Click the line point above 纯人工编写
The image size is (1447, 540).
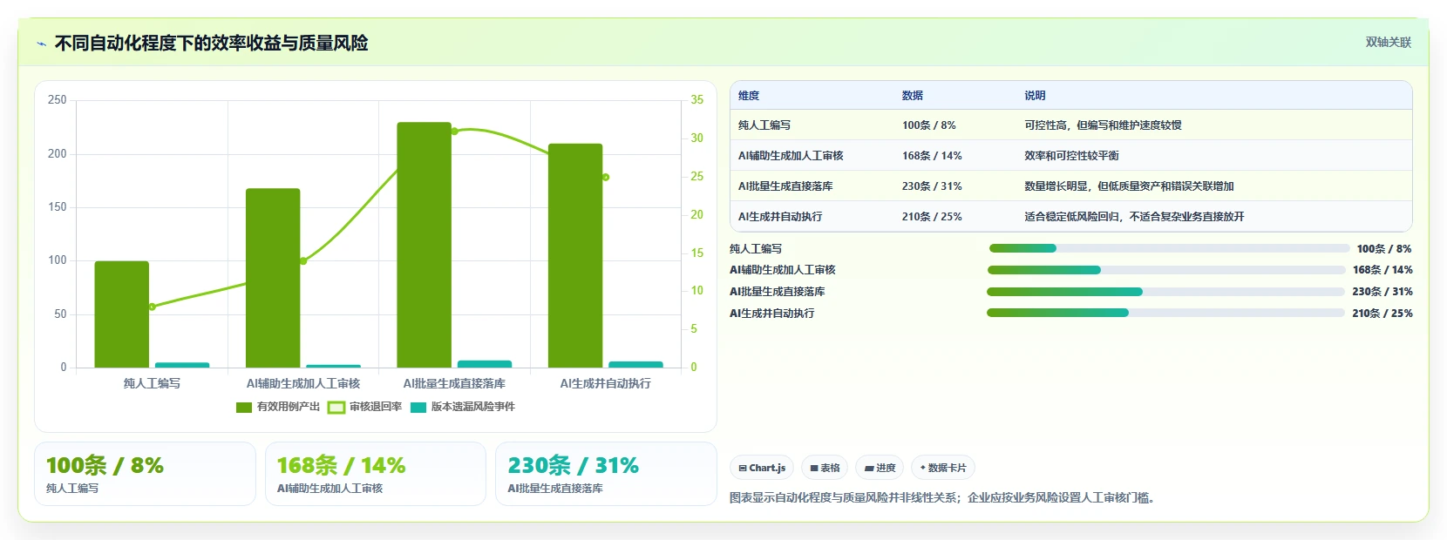pos(152,307)
